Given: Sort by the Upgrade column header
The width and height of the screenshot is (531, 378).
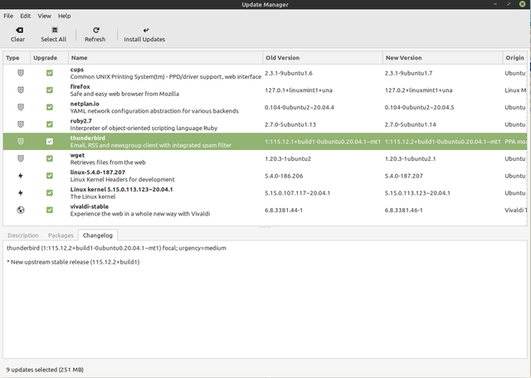Looking at the screenshot, I should point(50,58).
